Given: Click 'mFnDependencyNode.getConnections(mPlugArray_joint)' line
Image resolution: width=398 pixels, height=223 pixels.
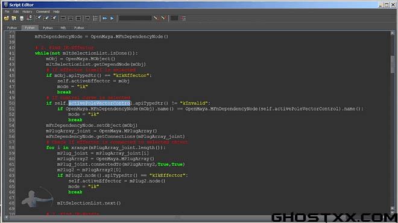Looking at the screenshot, I should coord(116,136).
